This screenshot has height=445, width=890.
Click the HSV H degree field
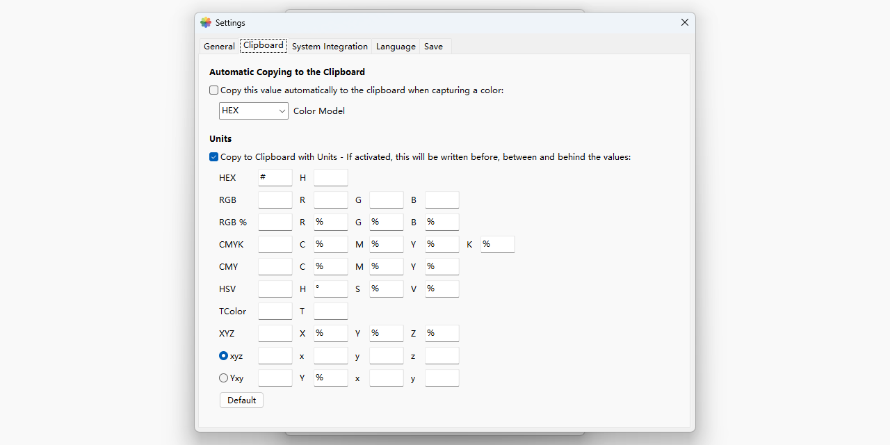click(331, 289)
